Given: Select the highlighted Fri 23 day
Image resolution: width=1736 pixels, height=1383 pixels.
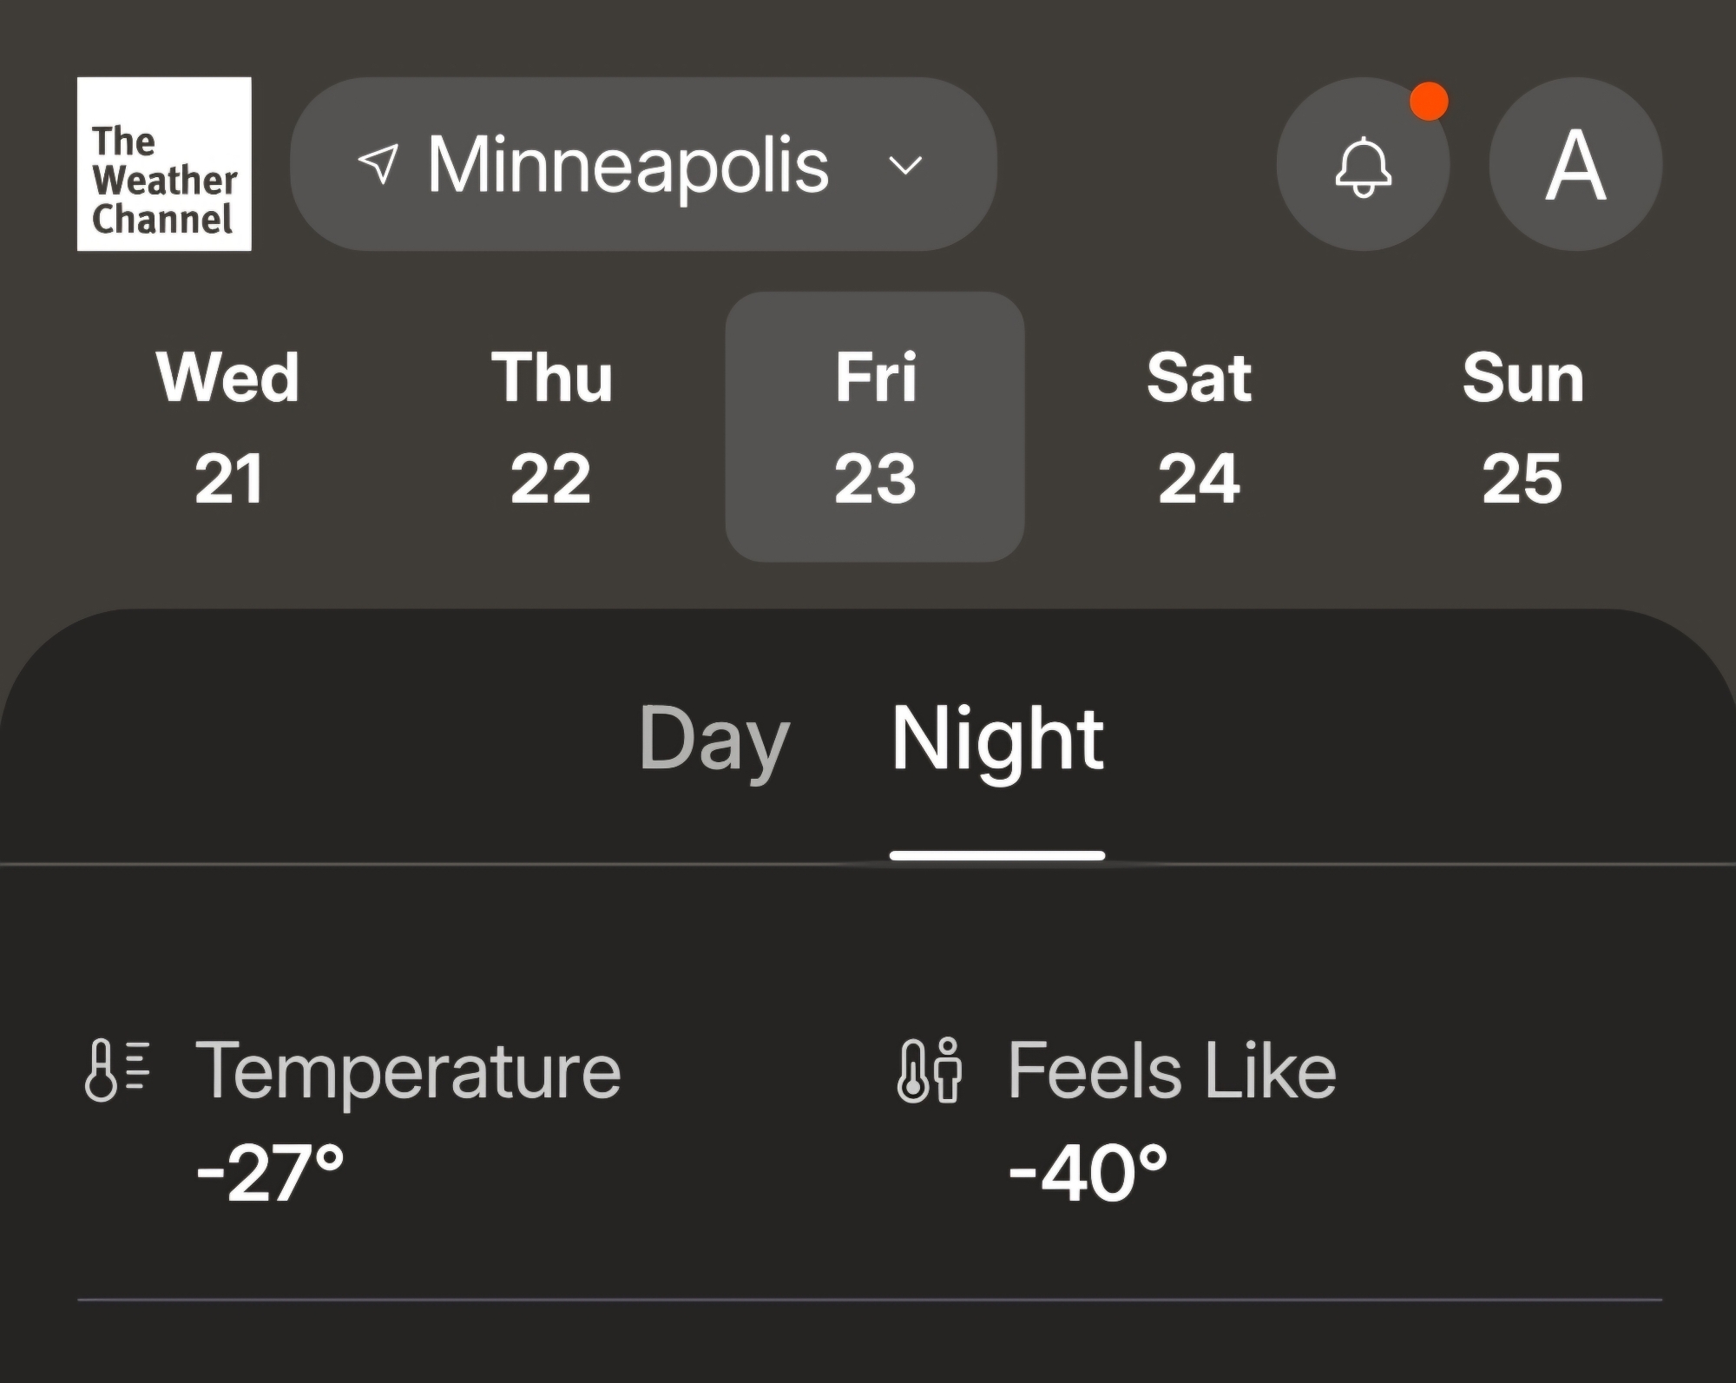Looking at the screenshot, I should (875, 427).
